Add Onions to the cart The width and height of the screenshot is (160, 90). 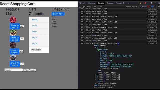point(22,39)
